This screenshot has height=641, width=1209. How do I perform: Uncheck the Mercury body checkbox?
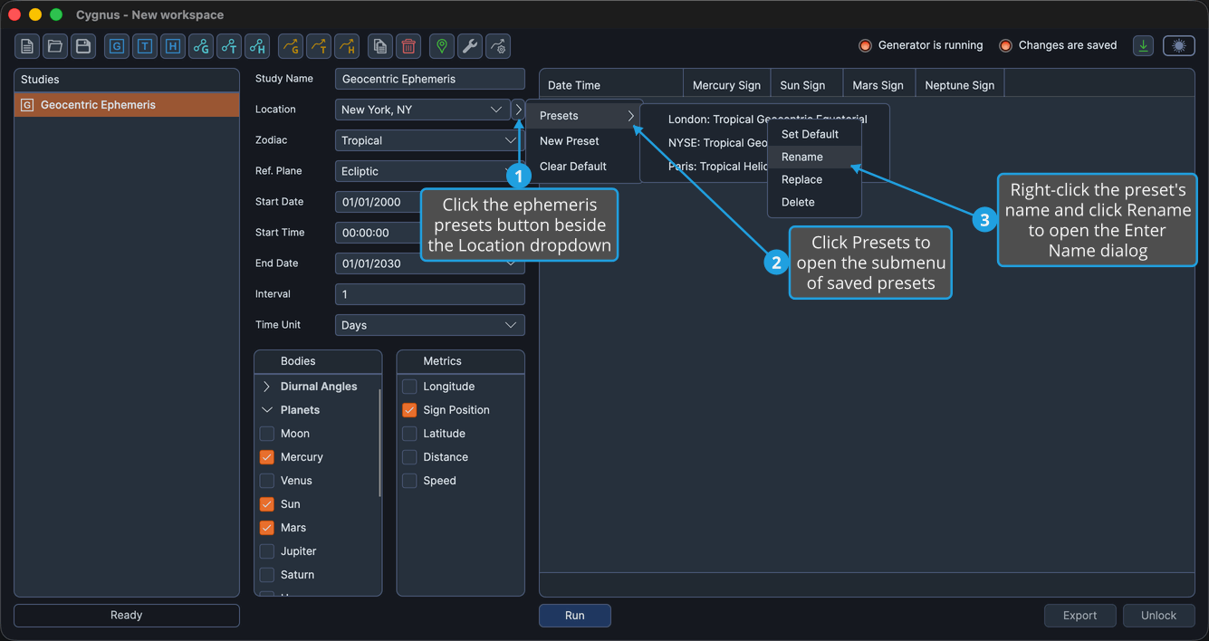click(267, 457)
